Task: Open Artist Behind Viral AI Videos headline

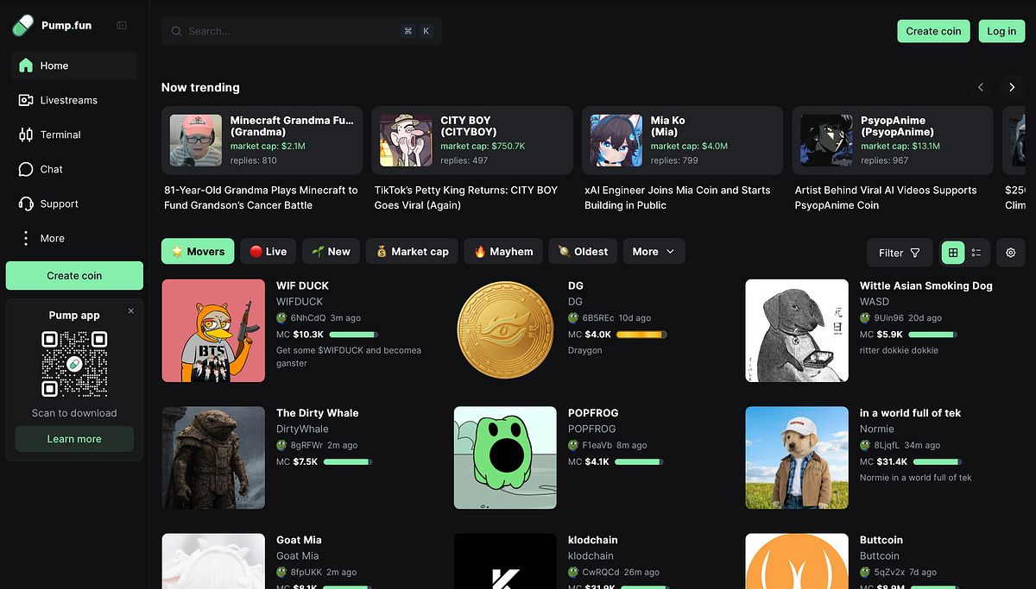Action: (x=886, y=197)
